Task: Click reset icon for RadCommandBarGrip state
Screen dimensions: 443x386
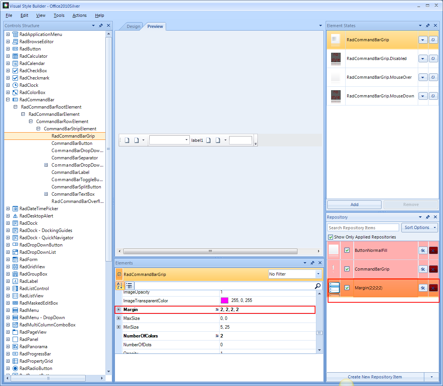Action: coord(433,40)
